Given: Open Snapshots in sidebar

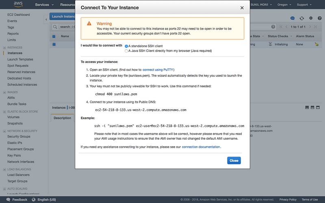Looking at the screenshot, I should click(15, 123).
